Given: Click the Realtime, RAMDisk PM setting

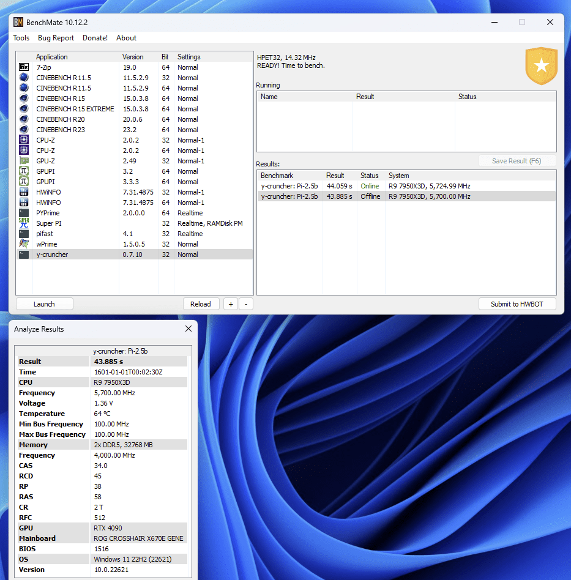Looking at the screenshot, I should tap(210, 223).
